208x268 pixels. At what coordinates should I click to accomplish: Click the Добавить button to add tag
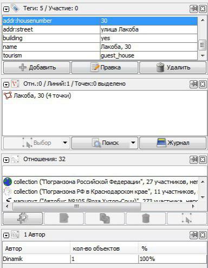pyautogui.click(x=37, y=67)
